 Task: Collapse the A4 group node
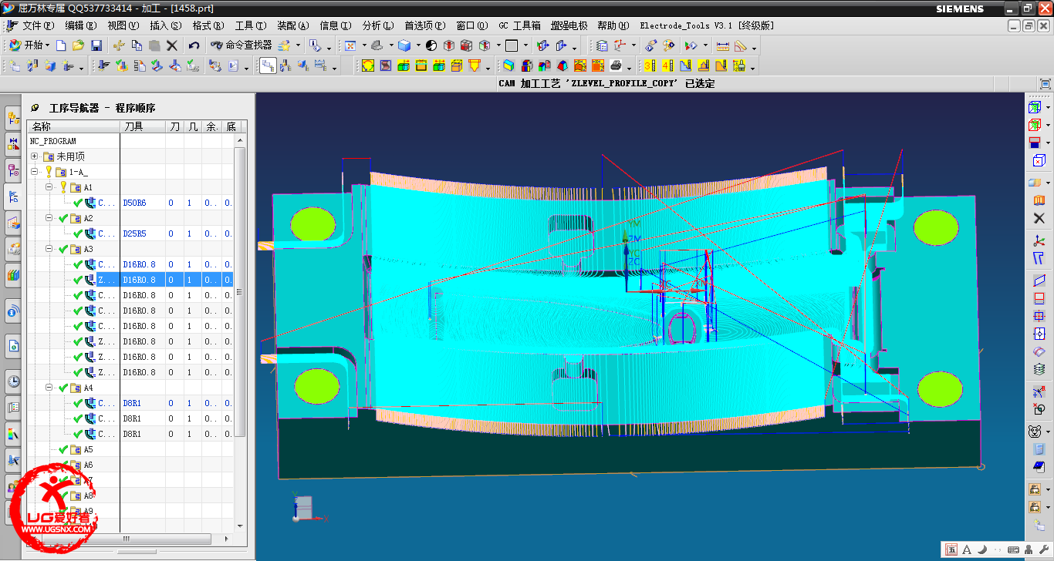49,388
